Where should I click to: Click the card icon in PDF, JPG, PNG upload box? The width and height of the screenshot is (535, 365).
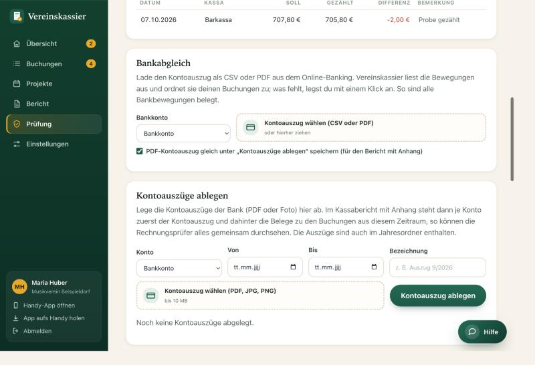[x=151, y=295]
